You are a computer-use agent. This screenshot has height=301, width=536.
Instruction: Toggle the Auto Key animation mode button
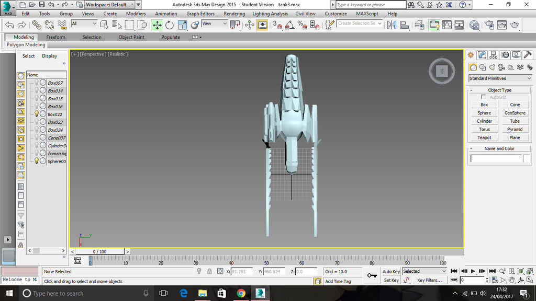tap(391, 271)
